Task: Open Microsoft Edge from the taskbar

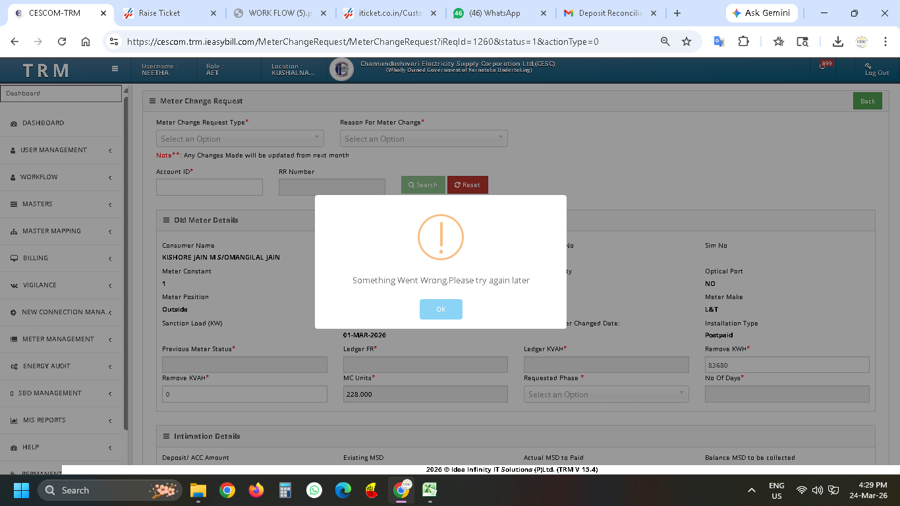Action: click(343, 490)
